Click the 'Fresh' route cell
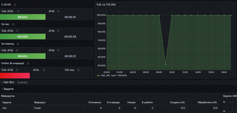Screen dimensions: 237x113 tap(37, 108)
